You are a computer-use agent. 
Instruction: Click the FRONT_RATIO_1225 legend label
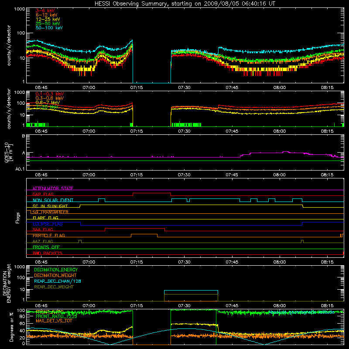(x=56, y=316)
